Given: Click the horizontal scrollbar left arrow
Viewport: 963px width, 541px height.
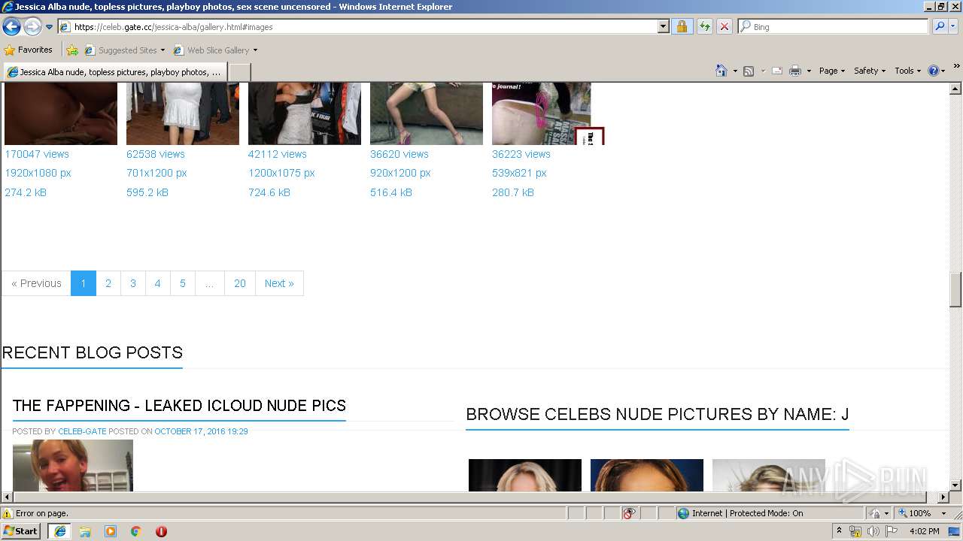Looking at the screenshot, I should [x=8, y=497].
